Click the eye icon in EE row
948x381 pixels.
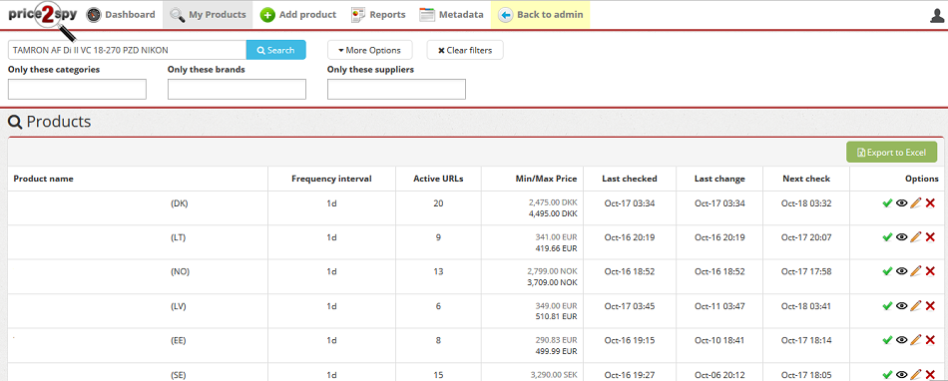pyautogui.click(x=901, y=340)
